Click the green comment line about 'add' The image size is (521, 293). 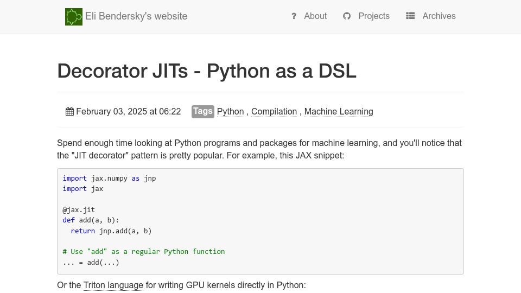143,252
